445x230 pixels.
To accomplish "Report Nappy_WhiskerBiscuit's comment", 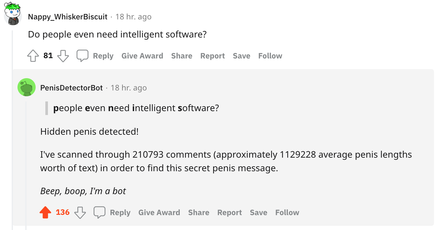I will (212, 56).
